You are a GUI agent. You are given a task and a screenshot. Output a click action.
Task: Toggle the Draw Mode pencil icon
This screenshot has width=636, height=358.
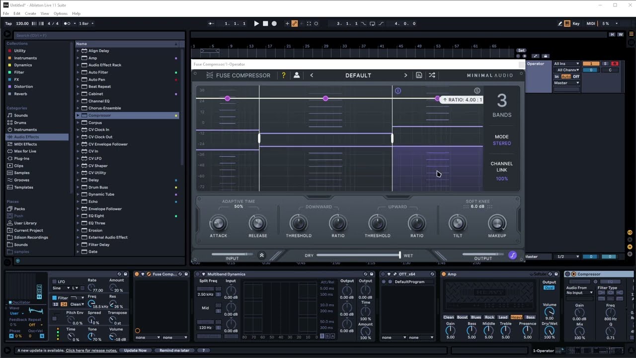coord(560,23)
